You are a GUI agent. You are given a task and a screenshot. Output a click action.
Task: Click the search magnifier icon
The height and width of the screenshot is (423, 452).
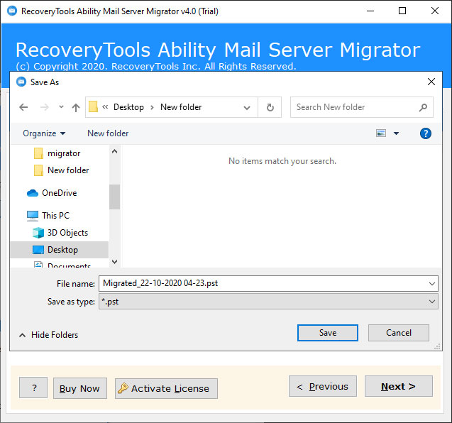423,107
